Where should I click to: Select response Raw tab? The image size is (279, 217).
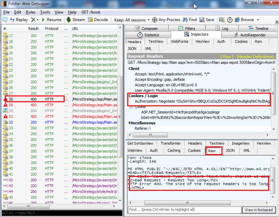pyautogui.click(x=214, y=151)
